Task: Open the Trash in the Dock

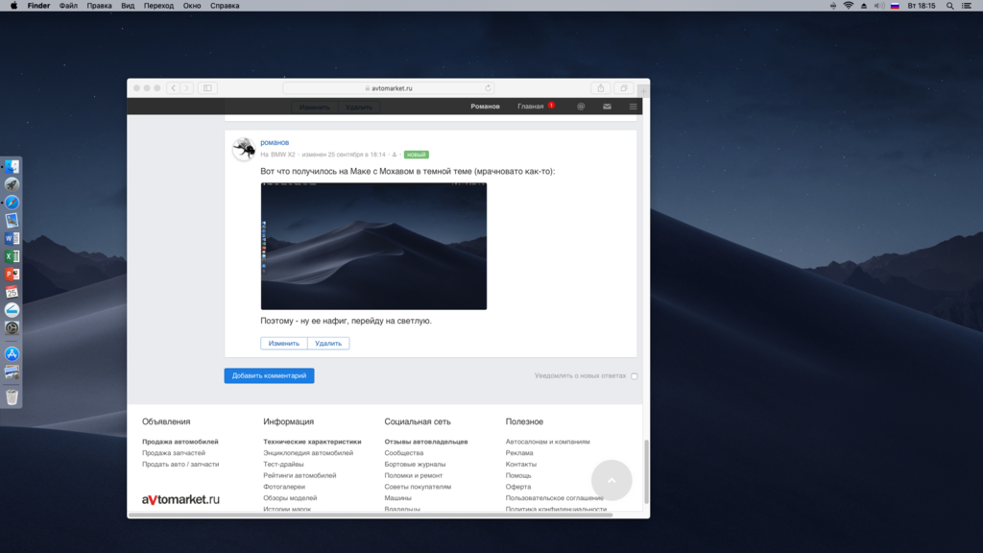Action: 12,397
